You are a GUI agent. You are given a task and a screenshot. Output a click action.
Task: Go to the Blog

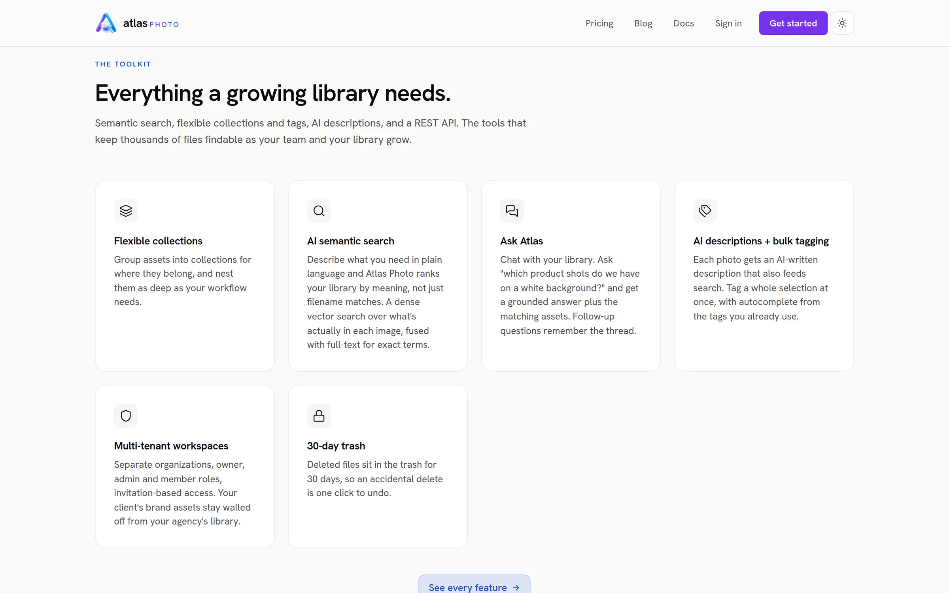(643, 23)
